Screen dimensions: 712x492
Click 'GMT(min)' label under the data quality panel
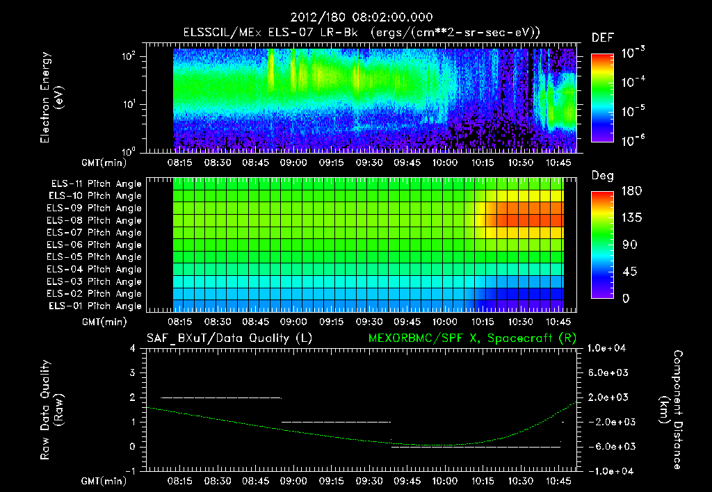click(x=104, y=481)
